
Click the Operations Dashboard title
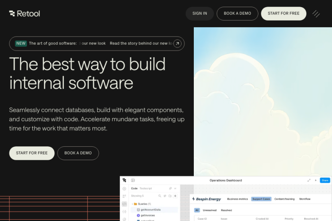click(226, 180)
